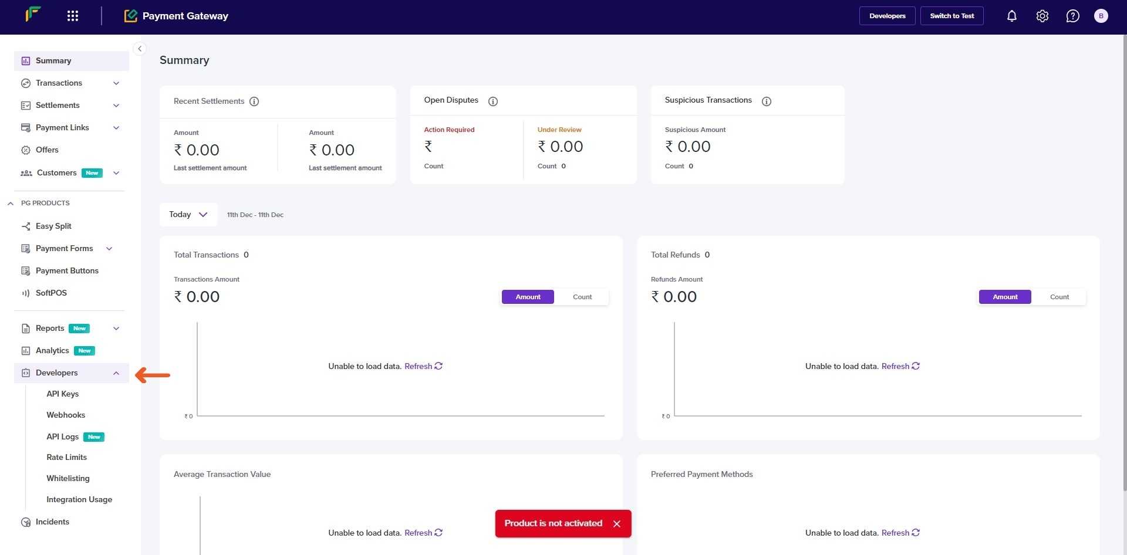Open the settings gear icon
This screenshot has height=555, width=1127.
[x=1042, y=16]
